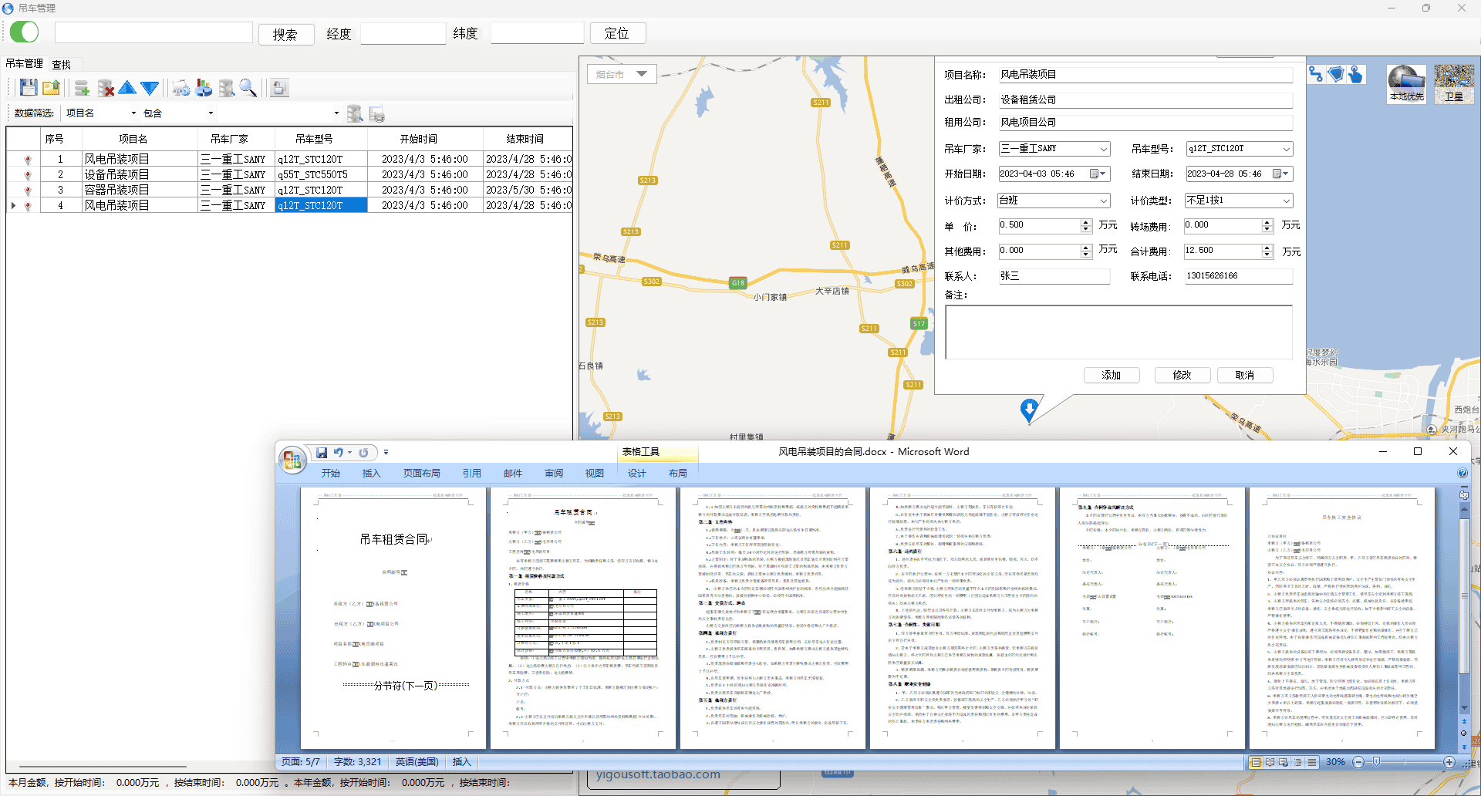
Task: Click the add record database icon
Action: click(82, 88)
